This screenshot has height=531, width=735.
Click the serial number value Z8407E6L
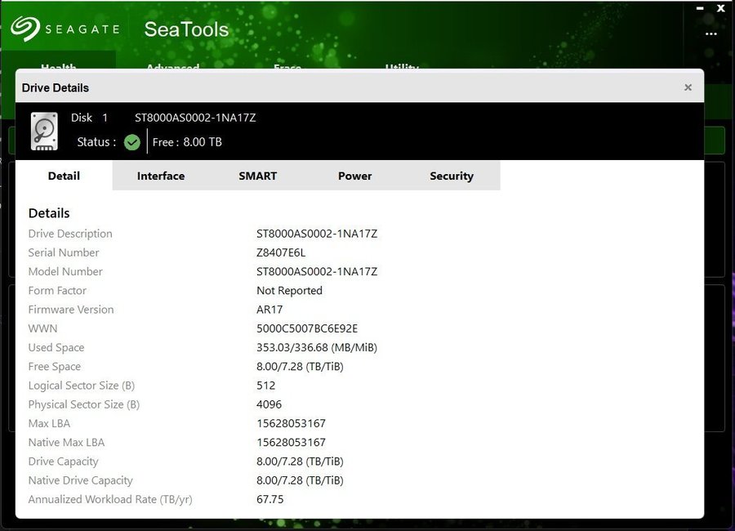[x=281, y=252]
